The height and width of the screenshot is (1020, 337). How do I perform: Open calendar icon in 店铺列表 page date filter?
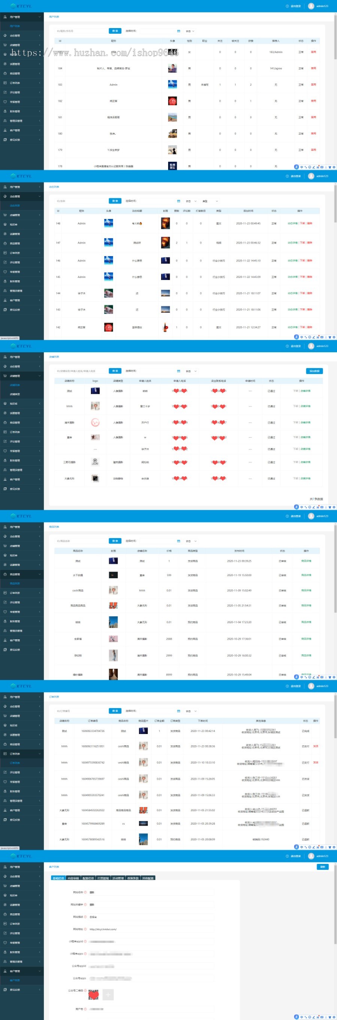(178, 371)
